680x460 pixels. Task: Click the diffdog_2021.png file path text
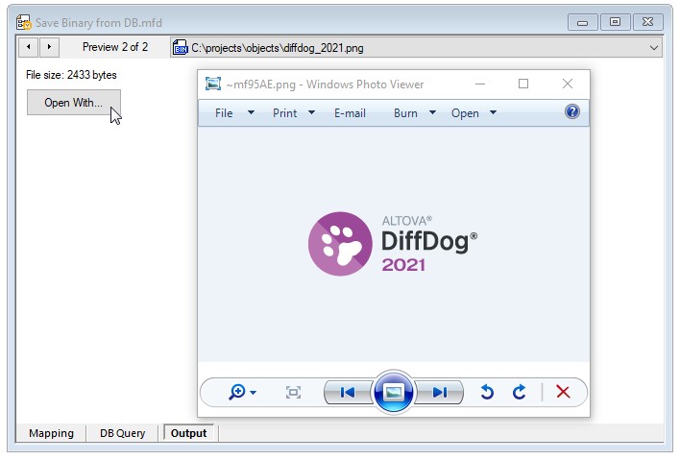point(278,48)
